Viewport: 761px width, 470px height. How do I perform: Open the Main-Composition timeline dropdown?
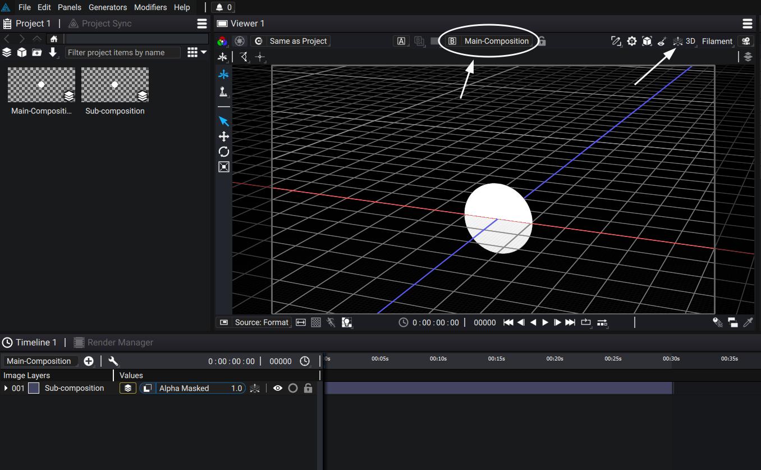[x=40, y=361]
